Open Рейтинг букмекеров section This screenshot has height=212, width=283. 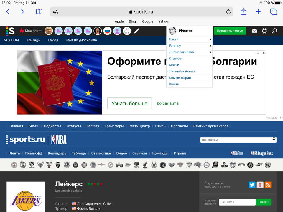coord(211,126)
